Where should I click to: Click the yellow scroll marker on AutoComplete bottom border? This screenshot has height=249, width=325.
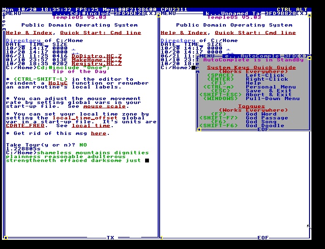199,130
